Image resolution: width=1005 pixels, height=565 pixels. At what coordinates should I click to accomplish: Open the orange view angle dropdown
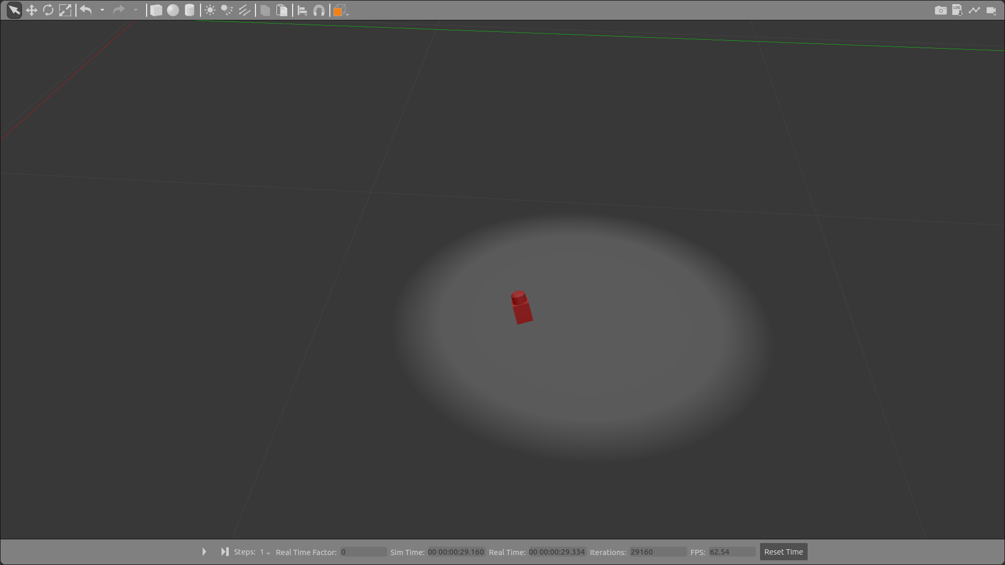coord(341,10)
